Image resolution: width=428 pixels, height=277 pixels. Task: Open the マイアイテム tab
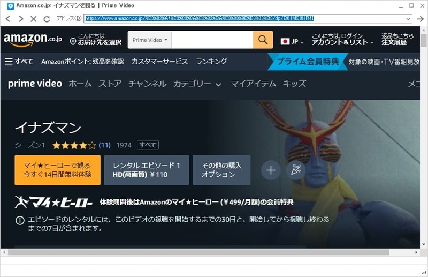coord(253,84)
